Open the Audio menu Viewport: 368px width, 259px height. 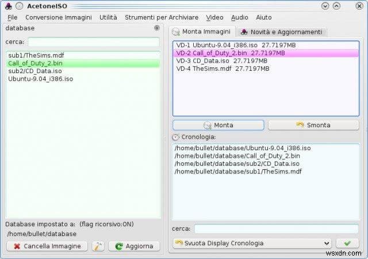click(240, 17)
